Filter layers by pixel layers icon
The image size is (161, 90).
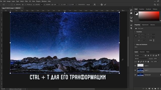(146, 55)
